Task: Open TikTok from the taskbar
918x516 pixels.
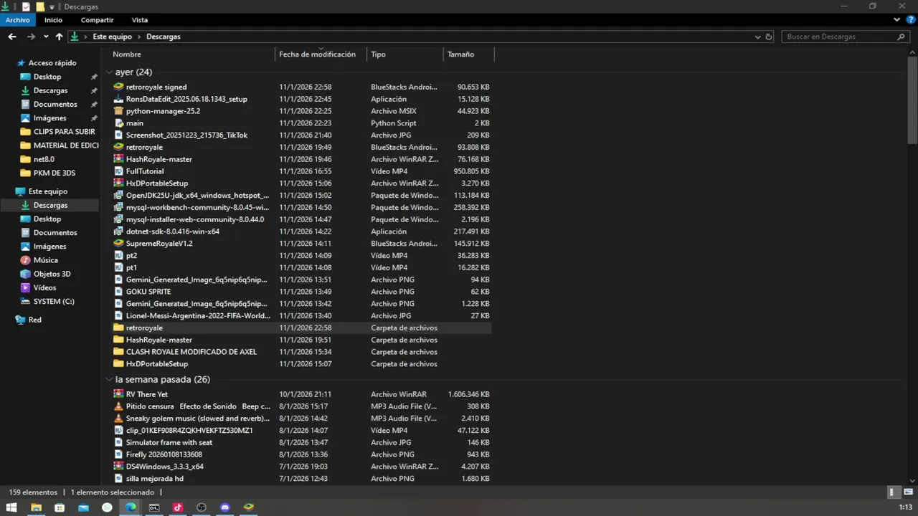Action: pos(178,507)
